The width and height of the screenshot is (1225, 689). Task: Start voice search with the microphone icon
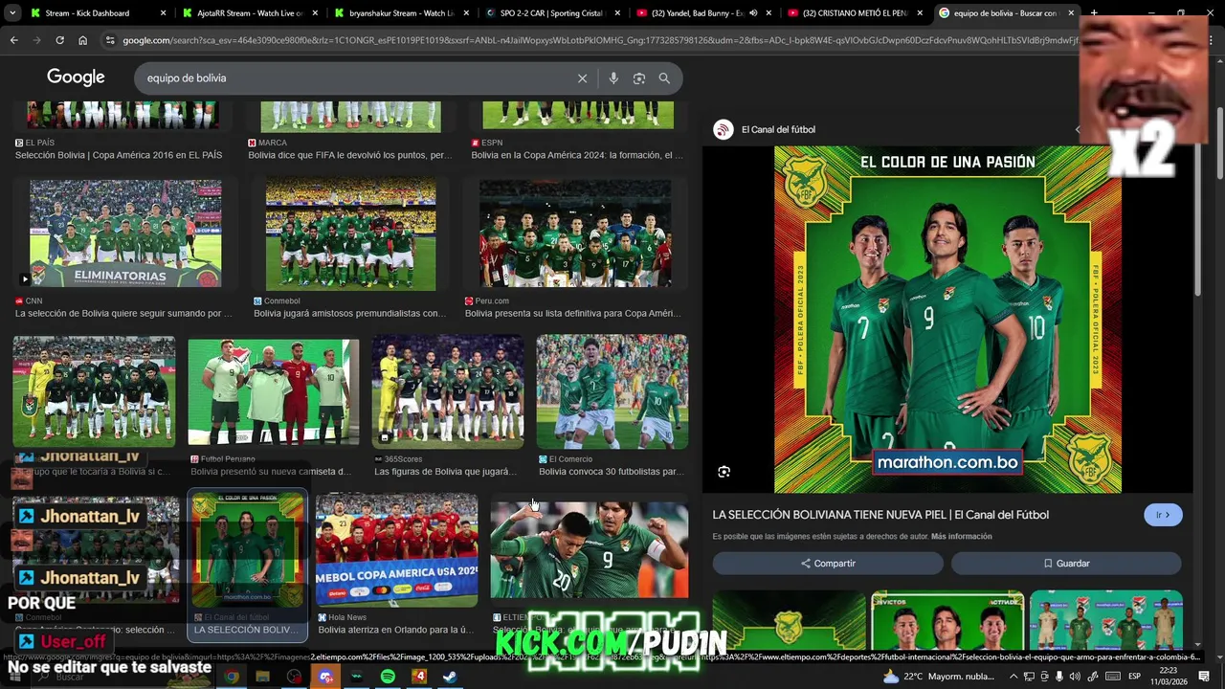click(613, 78)
